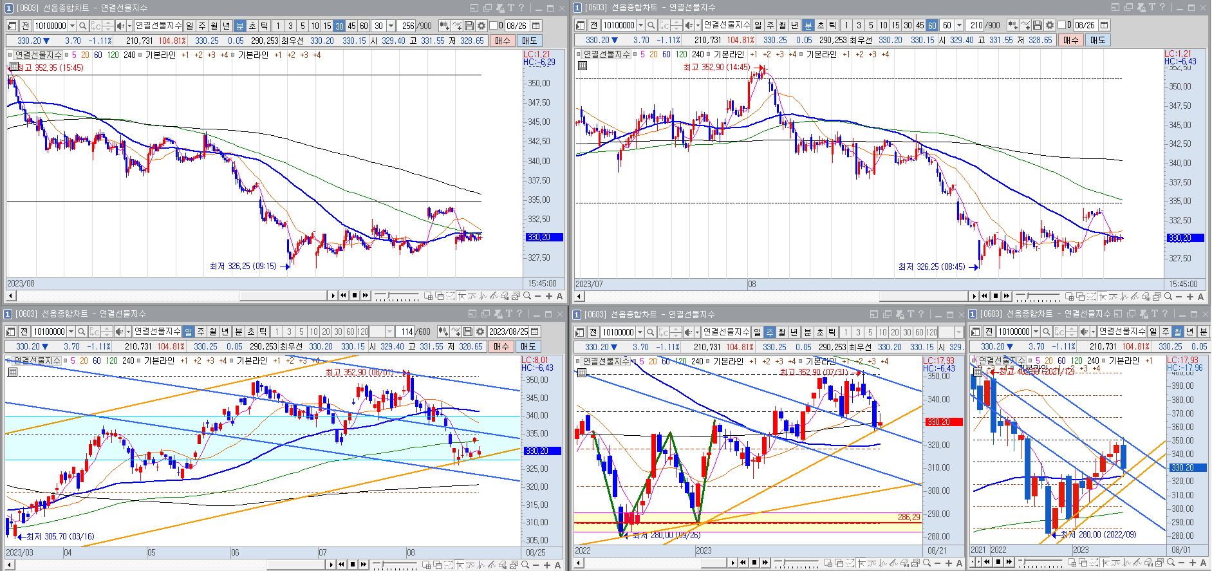Image resolution: width=1212 pixels, height=571 pixels.
Task: Select the 월 (monthly) period in the weekly chart window
Action: [x=781, y=332]
